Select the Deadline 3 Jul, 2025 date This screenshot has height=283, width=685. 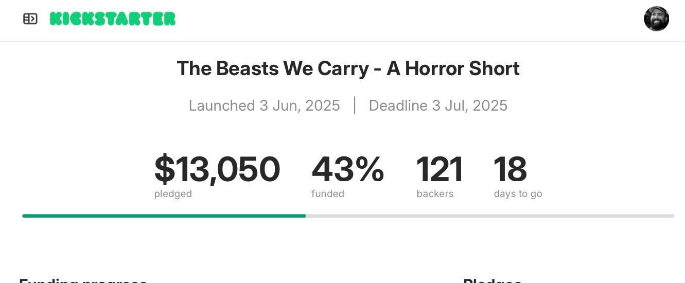point(438,105)
